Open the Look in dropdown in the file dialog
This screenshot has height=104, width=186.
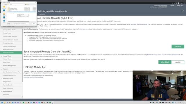16,4
